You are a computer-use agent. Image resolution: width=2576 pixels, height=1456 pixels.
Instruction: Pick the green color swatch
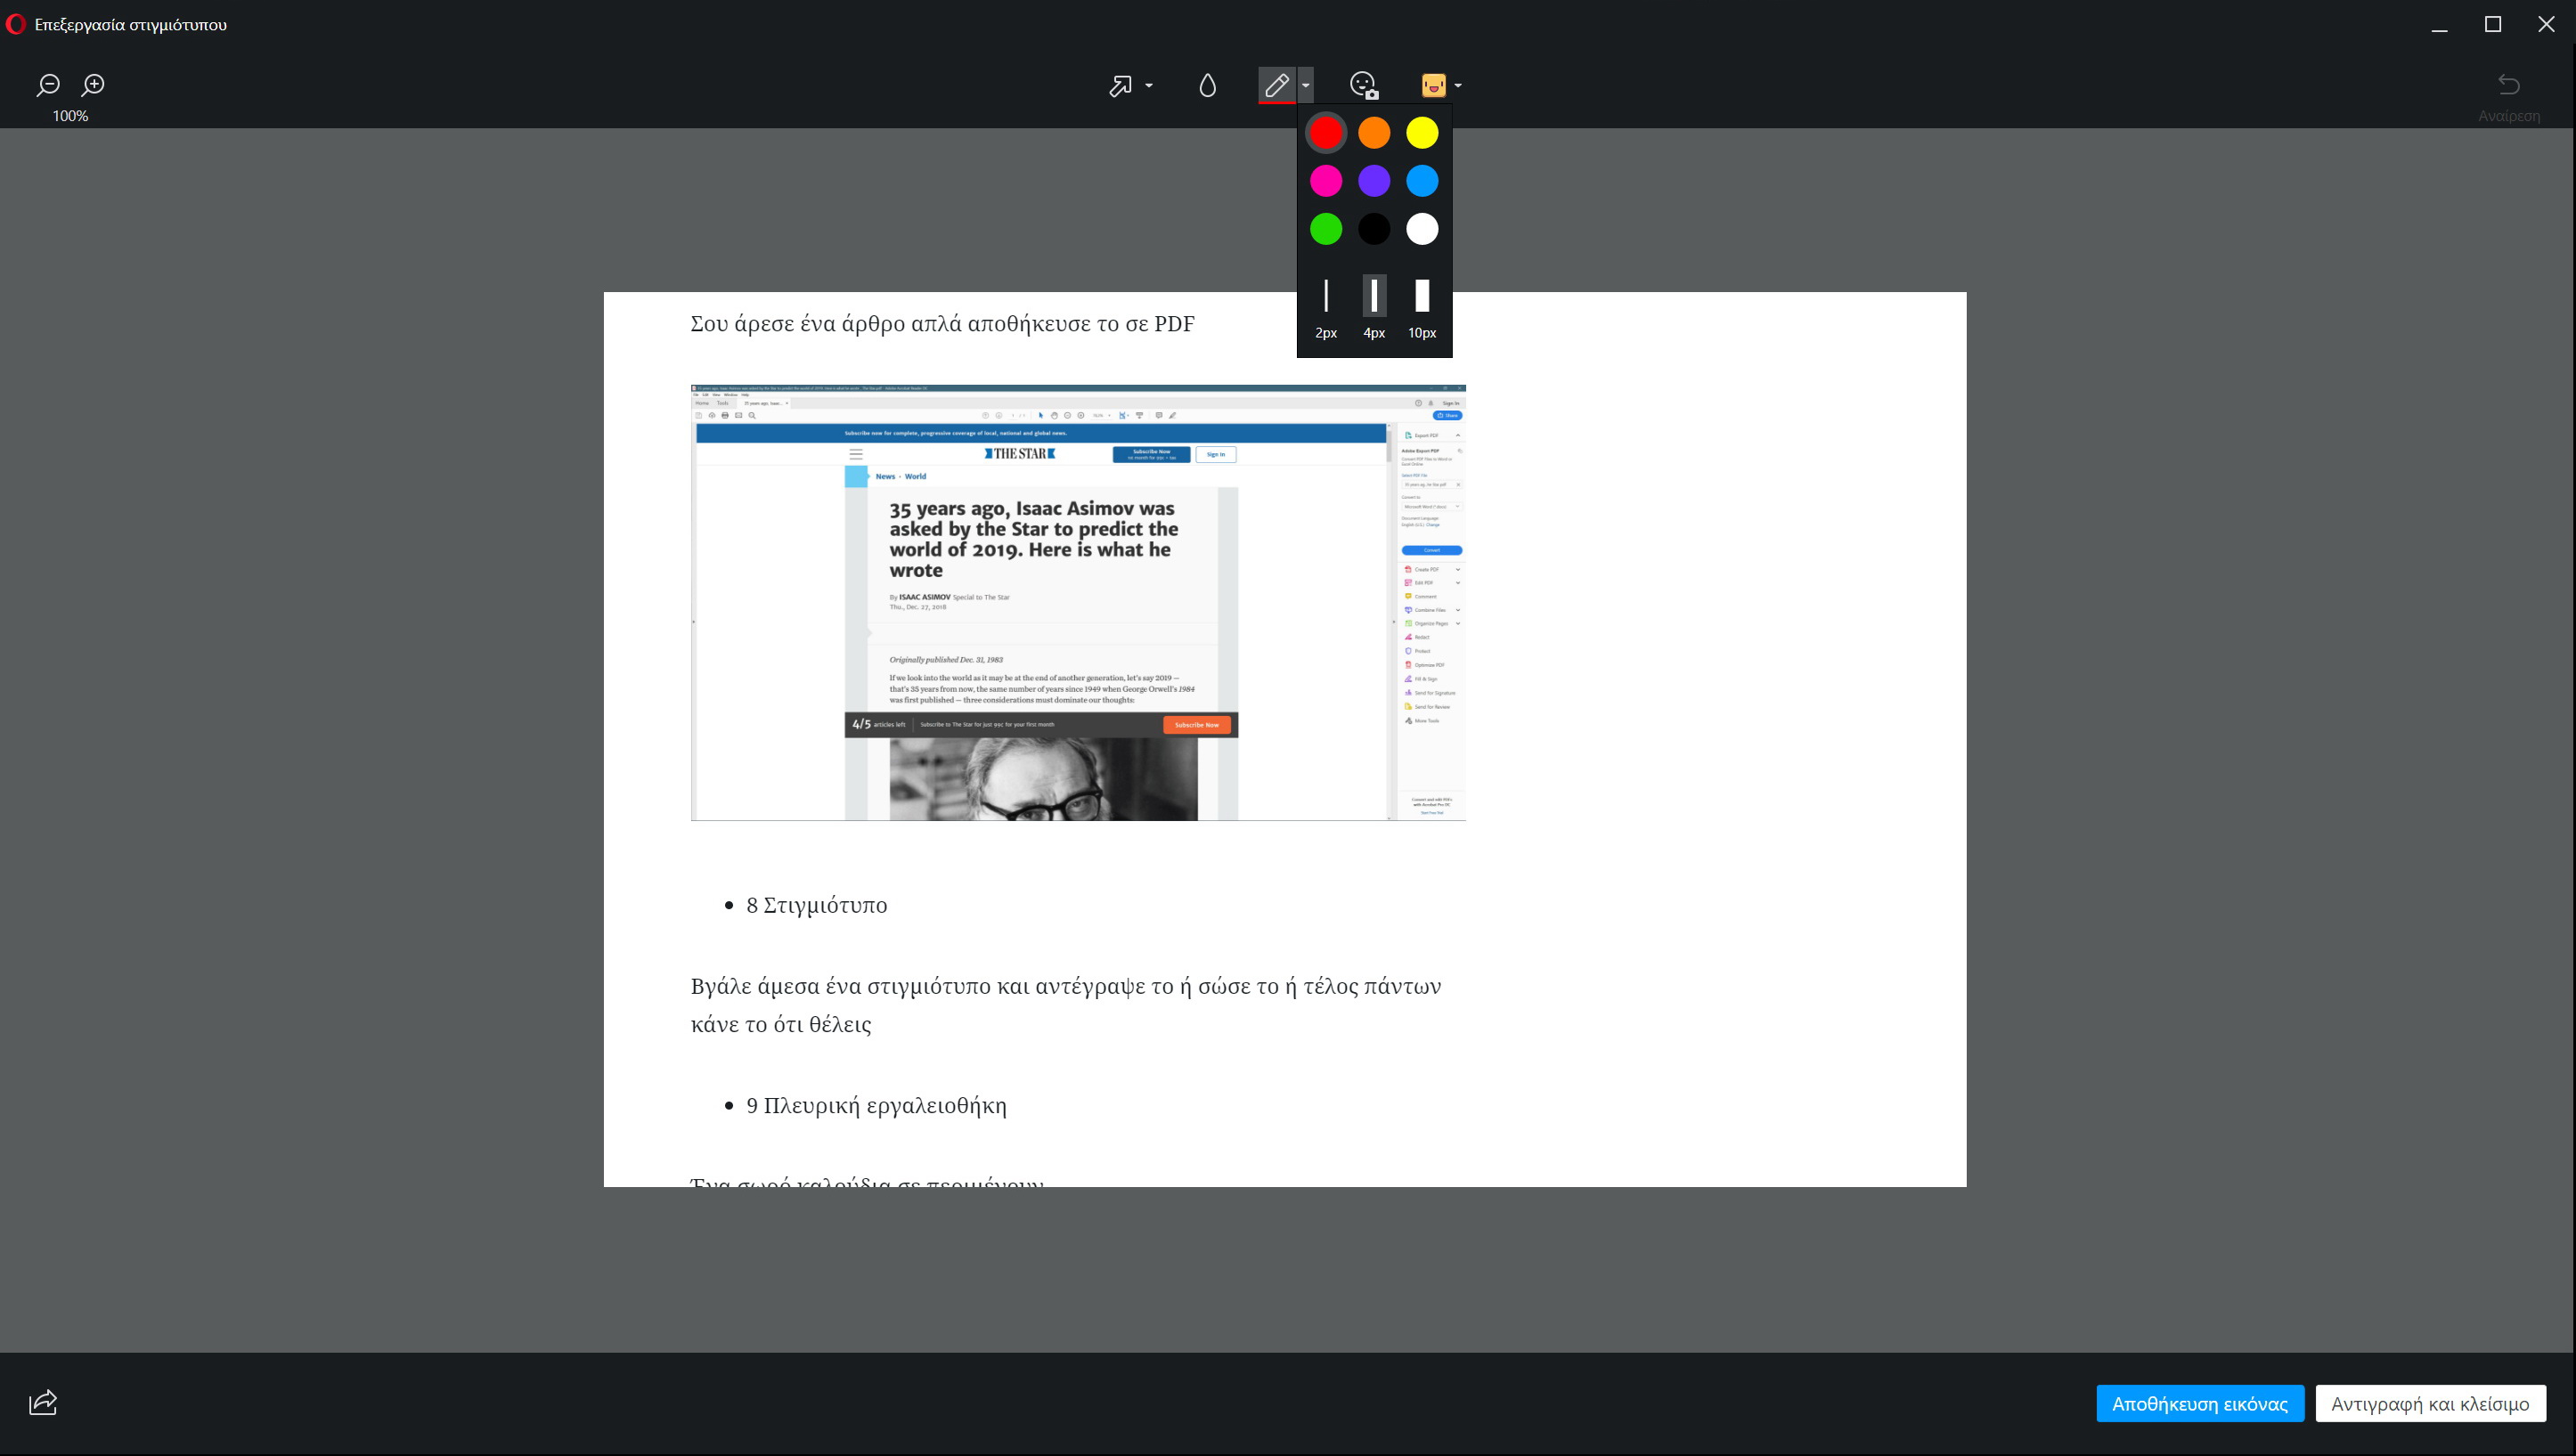coord(1326,229)
